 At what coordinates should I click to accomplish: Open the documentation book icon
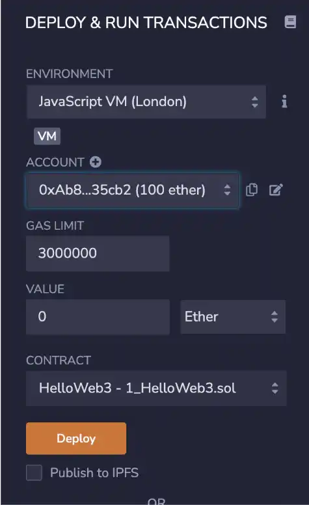[290, 22]
